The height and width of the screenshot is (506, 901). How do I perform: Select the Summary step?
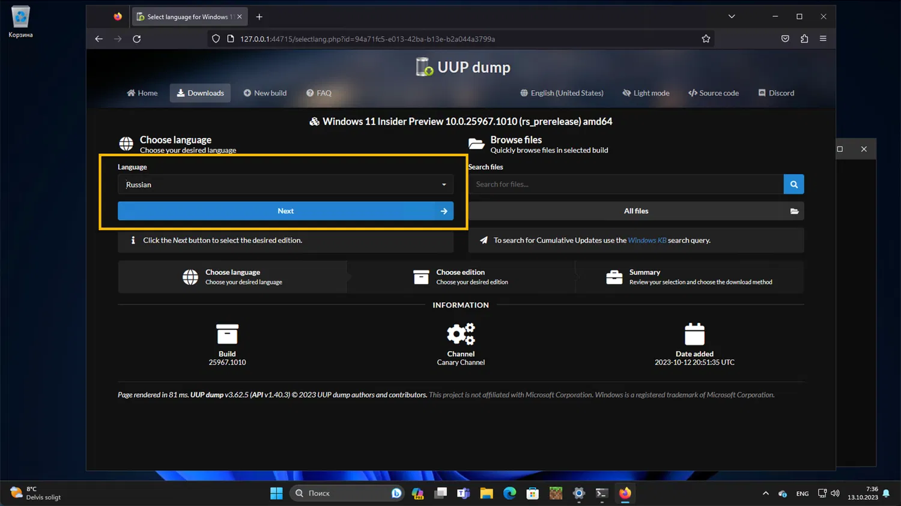(x=689, y=277)
